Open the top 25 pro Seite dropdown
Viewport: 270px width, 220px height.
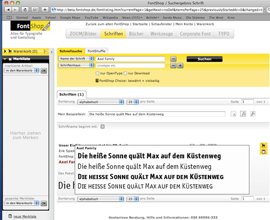(133, 102)
